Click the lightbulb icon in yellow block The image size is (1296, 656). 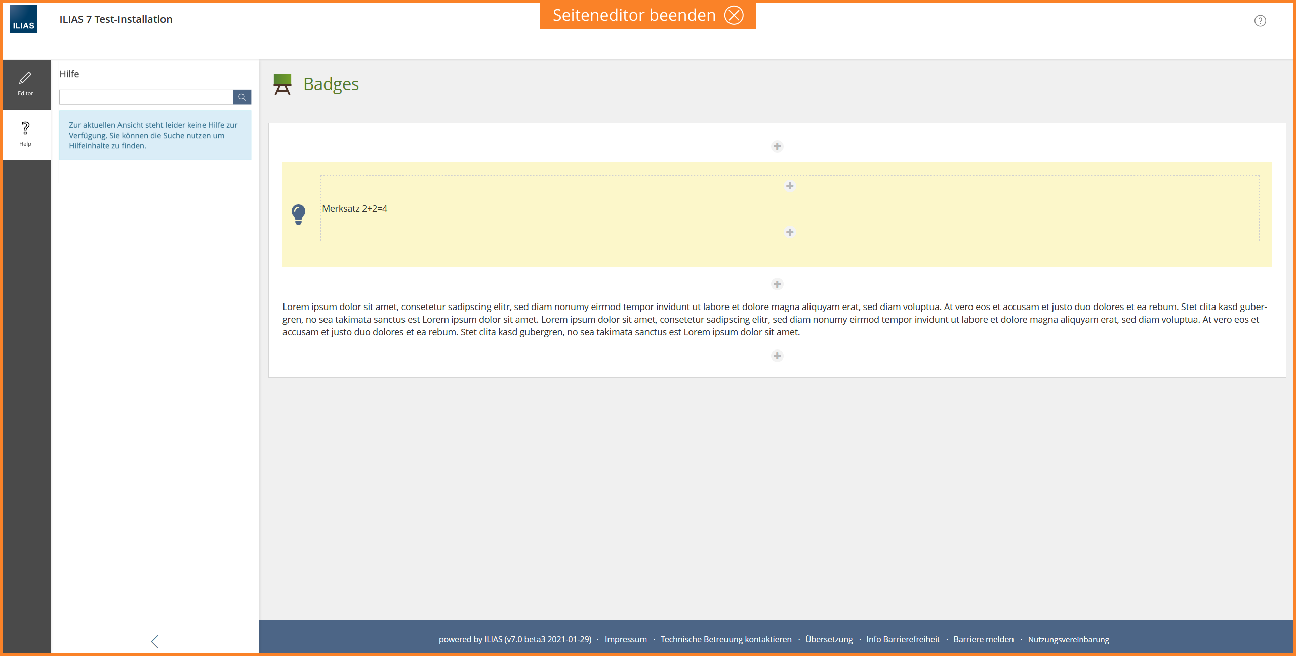298,214
